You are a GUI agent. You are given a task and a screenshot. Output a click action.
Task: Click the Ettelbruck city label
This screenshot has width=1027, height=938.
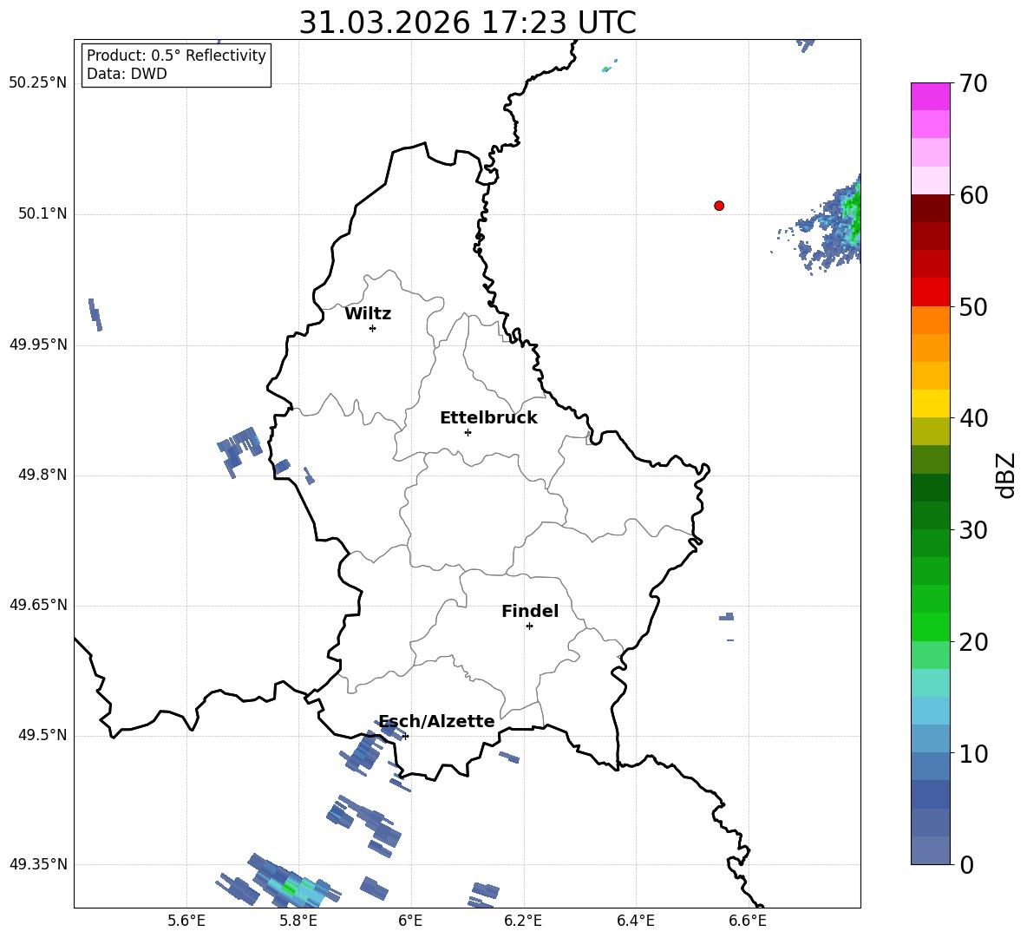[x=488, y=418]
